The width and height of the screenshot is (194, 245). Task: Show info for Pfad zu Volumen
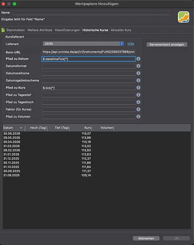click(138, 117)
